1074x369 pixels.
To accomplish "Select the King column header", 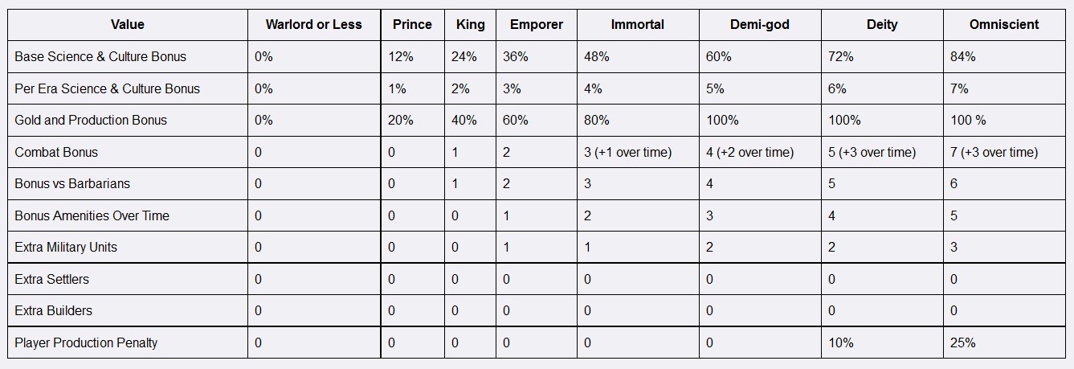I will (x=470, y=25).
